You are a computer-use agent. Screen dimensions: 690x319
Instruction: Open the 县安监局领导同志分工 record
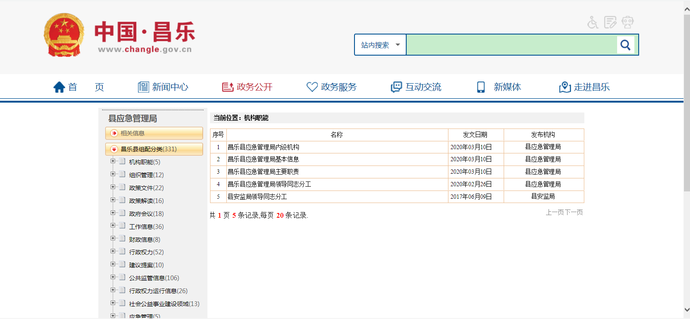257,197
